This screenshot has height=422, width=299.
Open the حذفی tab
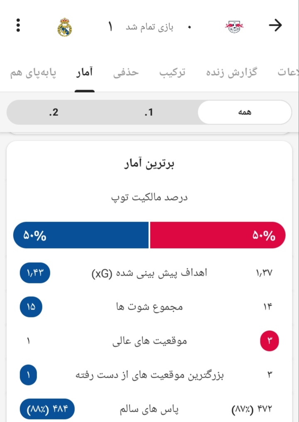click(126, 73)
